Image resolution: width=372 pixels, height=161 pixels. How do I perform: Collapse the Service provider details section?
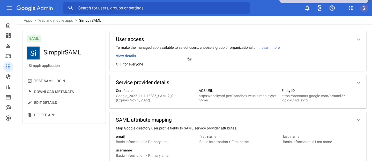click(x=359, y=83)
